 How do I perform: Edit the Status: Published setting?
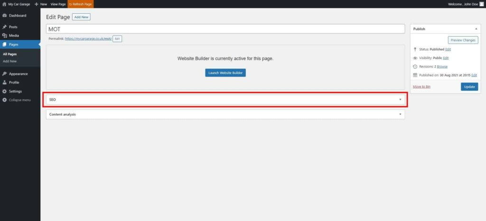tap(448, 49)
